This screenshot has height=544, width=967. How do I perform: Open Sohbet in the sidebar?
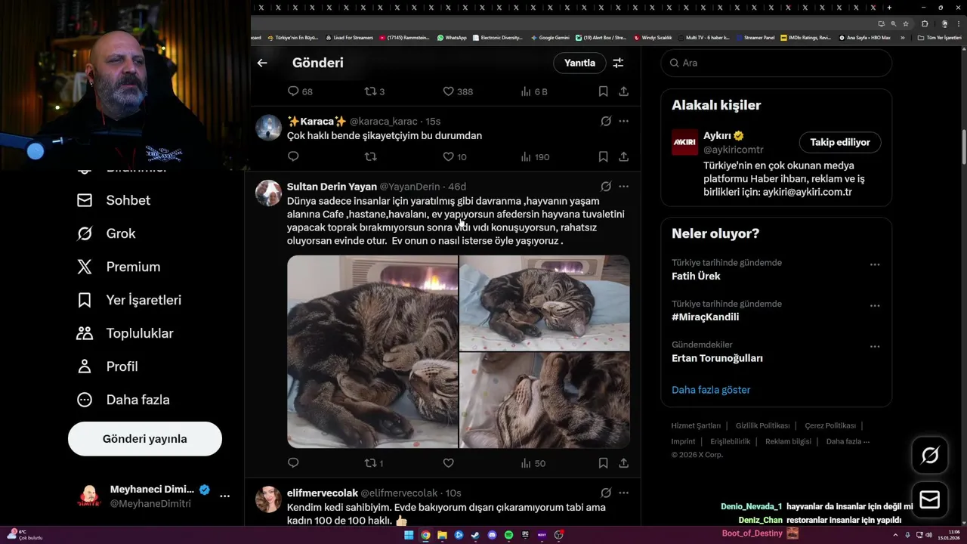click(x=113, y=200)
